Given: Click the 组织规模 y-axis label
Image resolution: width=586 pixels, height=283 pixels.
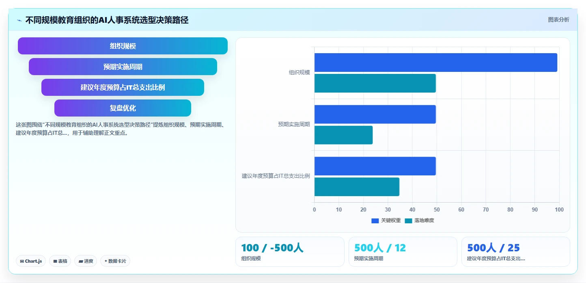Looking at the screenshot, I should tap(299, 73).
